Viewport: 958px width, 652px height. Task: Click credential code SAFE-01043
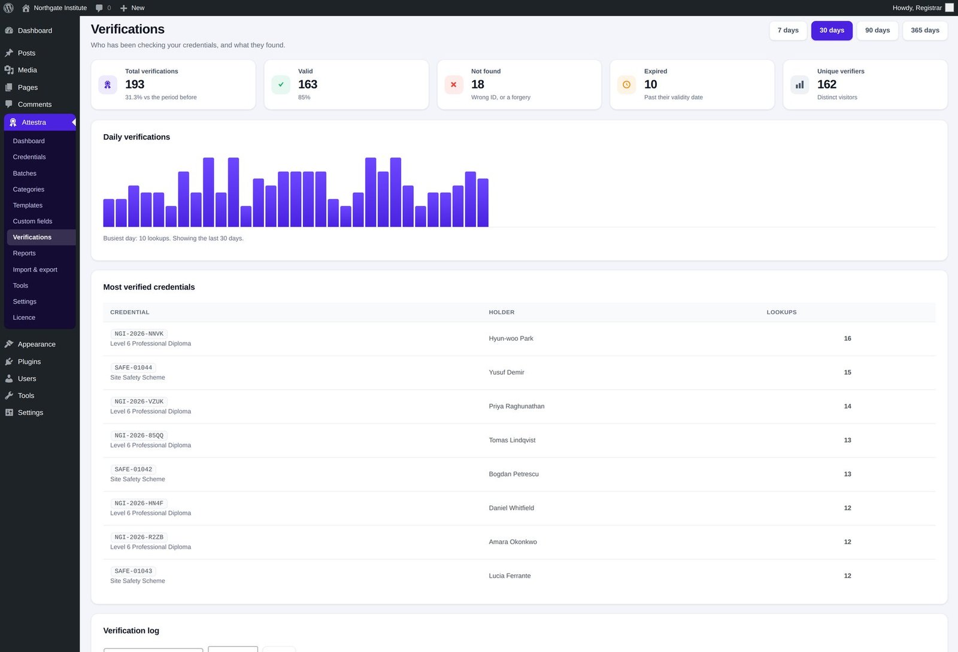[134, 571]
